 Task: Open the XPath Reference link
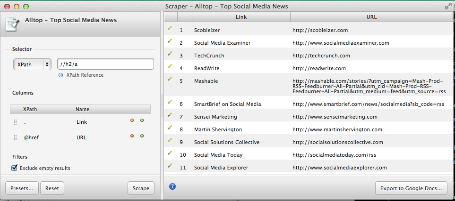[85, 75]
